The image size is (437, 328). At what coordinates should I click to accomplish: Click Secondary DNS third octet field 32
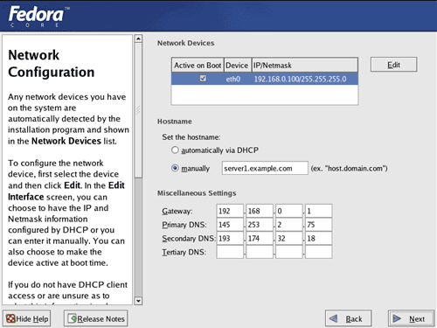[289, 238]
